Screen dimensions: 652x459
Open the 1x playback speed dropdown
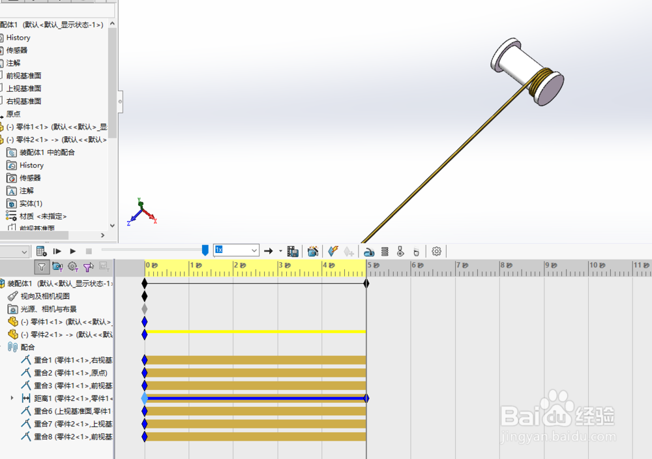coord(256,250)
